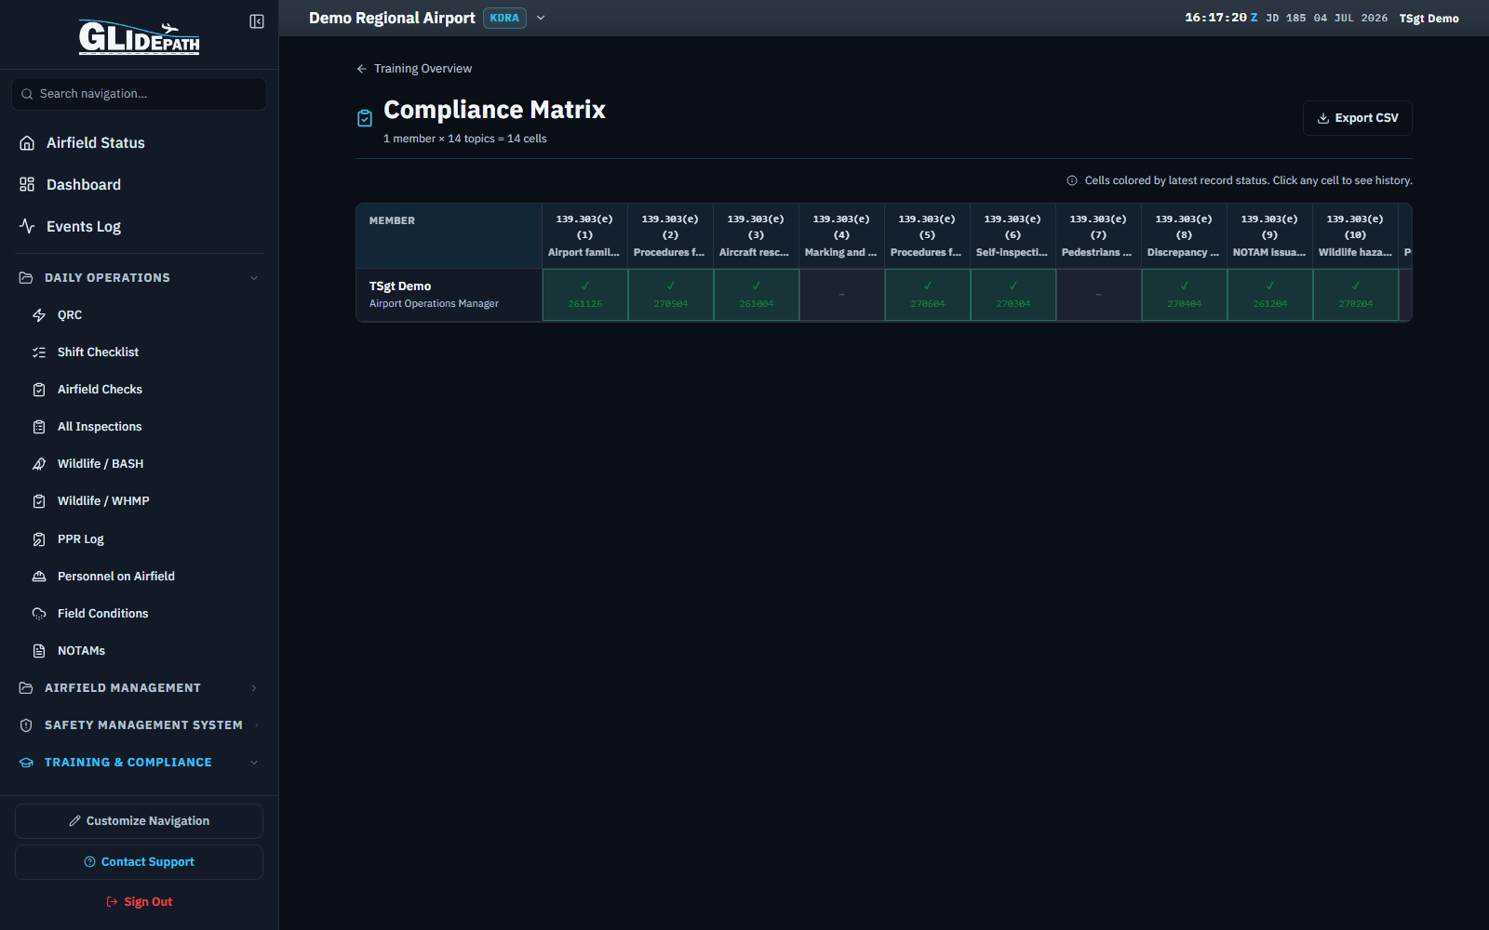Open the 139.303(e)(10) Wildlife haza... cell
The height and width of the screenshot is (930, 1489).
[1356, 295]
